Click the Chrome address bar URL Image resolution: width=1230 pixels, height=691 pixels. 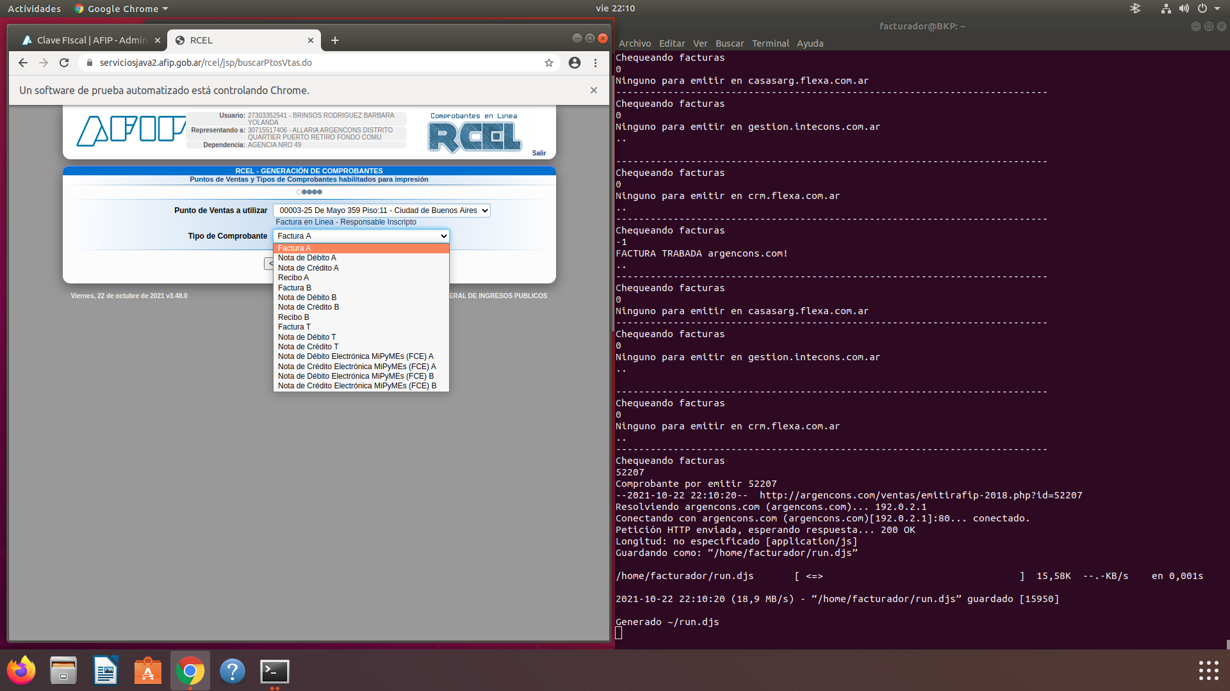click(206, 63)
